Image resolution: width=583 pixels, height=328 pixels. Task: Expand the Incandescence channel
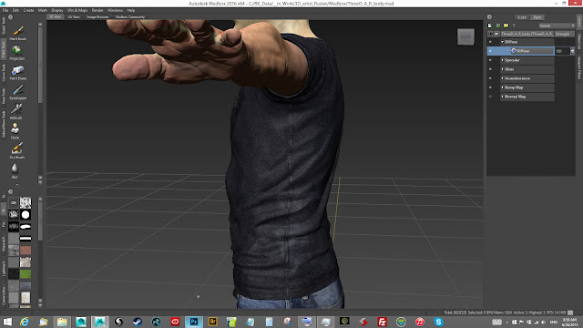[502, 78]
